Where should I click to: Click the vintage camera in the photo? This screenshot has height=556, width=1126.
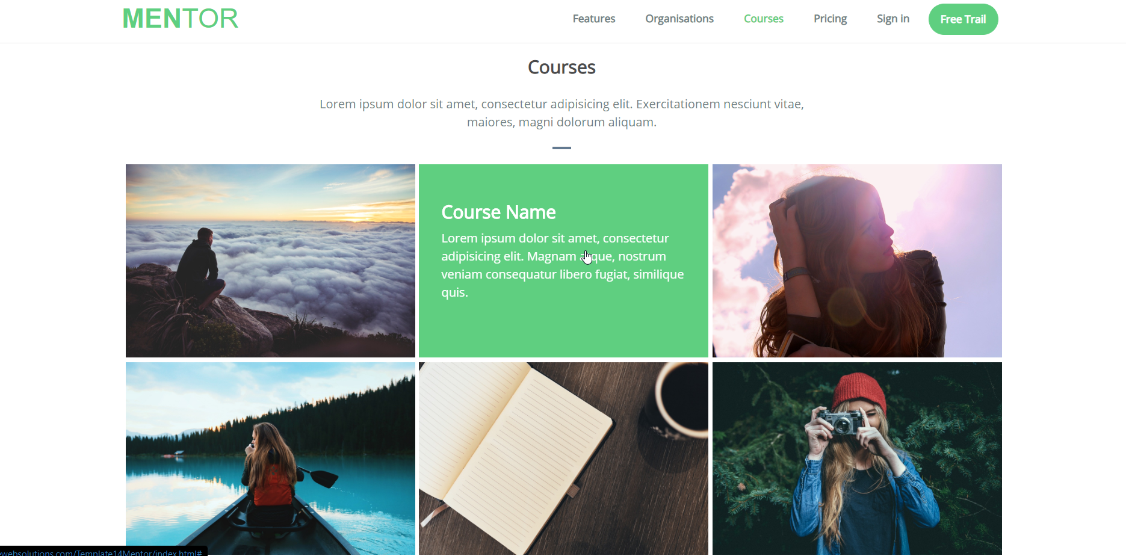coord(840,422)
